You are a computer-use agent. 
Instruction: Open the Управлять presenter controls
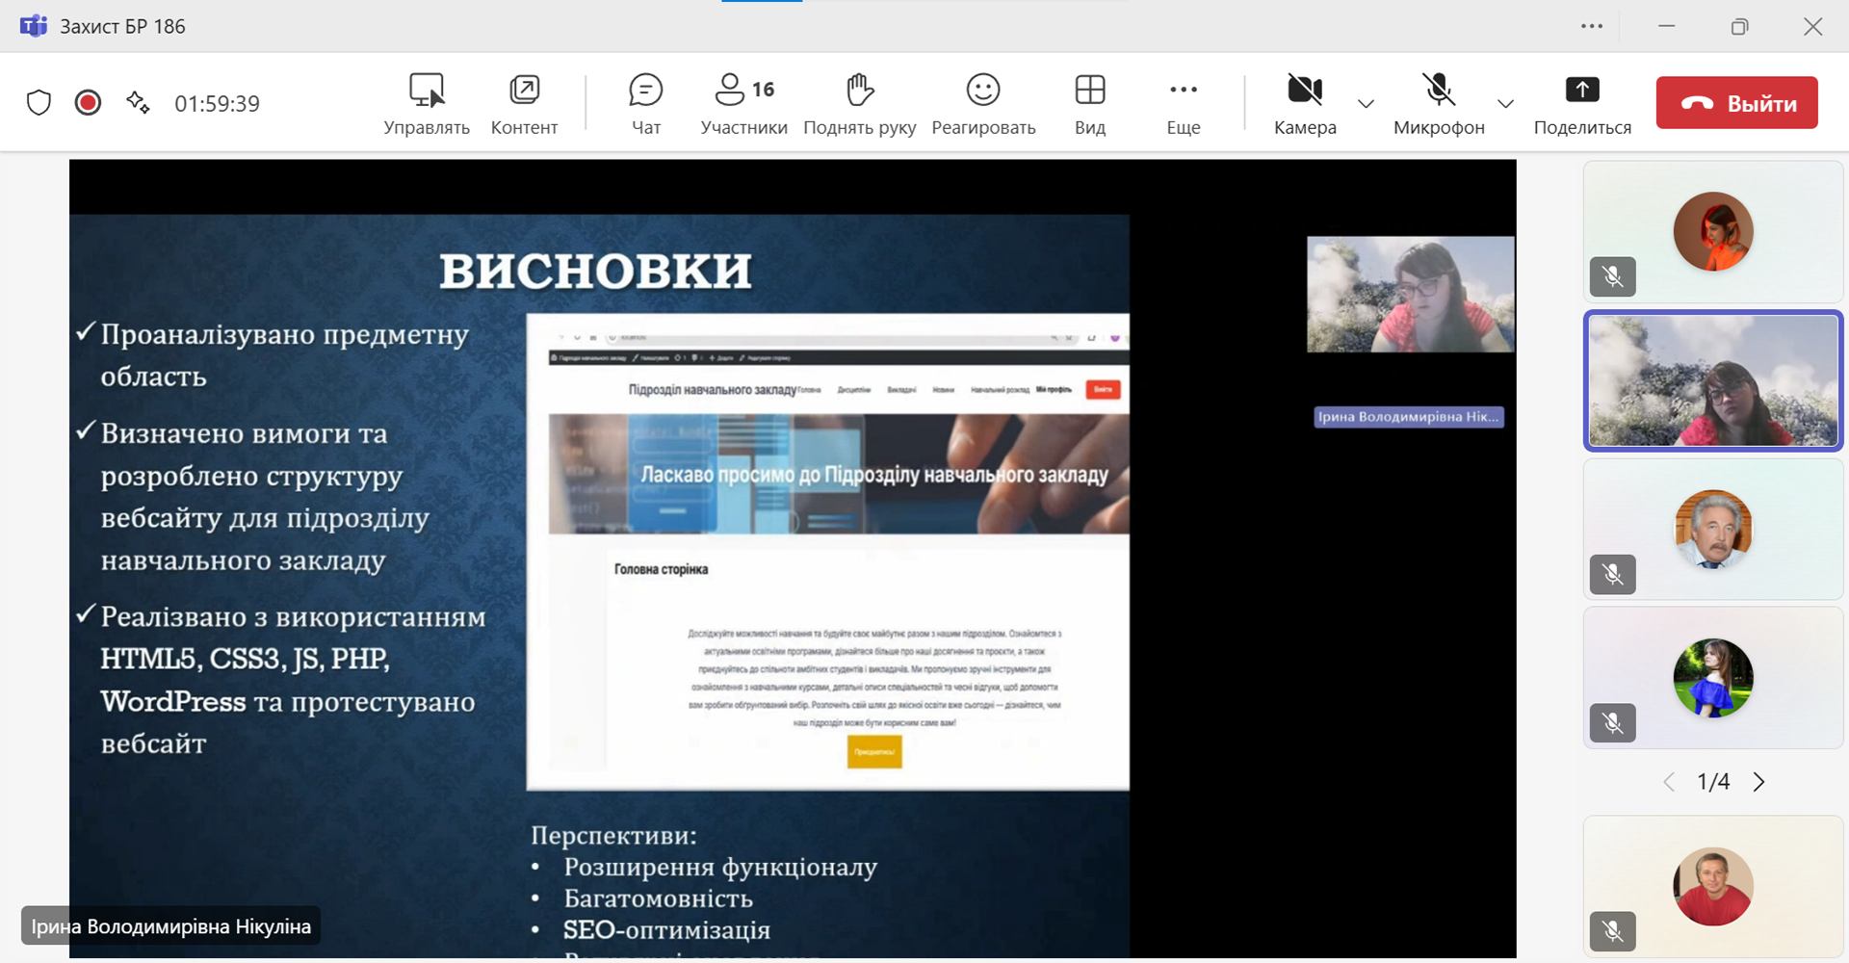(427, 103)
